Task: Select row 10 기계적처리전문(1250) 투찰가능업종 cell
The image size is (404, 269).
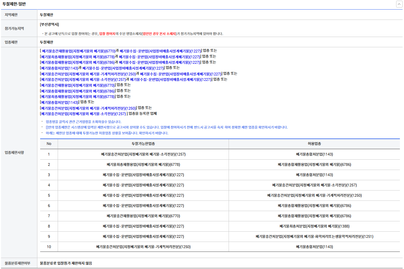Action: [x=143, y=247]
